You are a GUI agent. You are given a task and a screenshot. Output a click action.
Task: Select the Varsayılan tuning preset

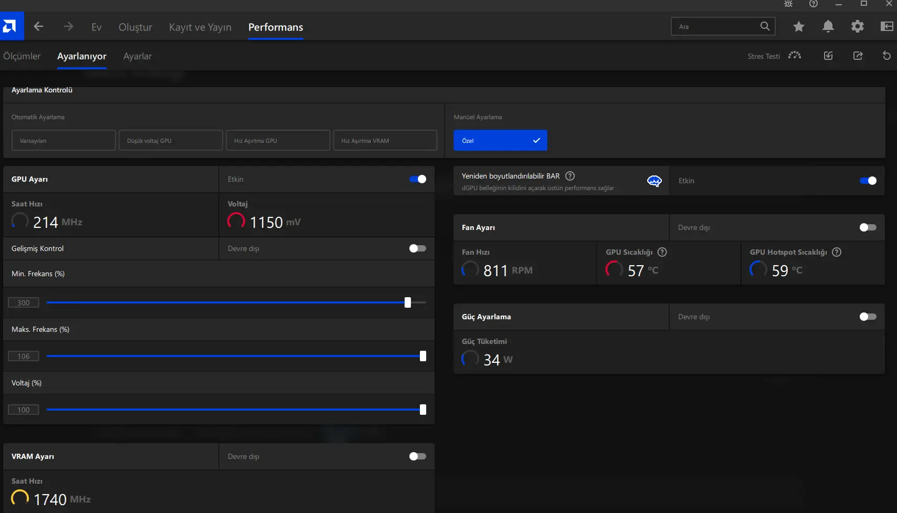64,140
